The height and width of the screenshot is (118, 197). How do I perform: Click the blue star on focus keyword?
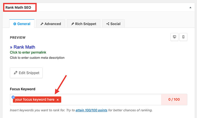click(13, 97)
